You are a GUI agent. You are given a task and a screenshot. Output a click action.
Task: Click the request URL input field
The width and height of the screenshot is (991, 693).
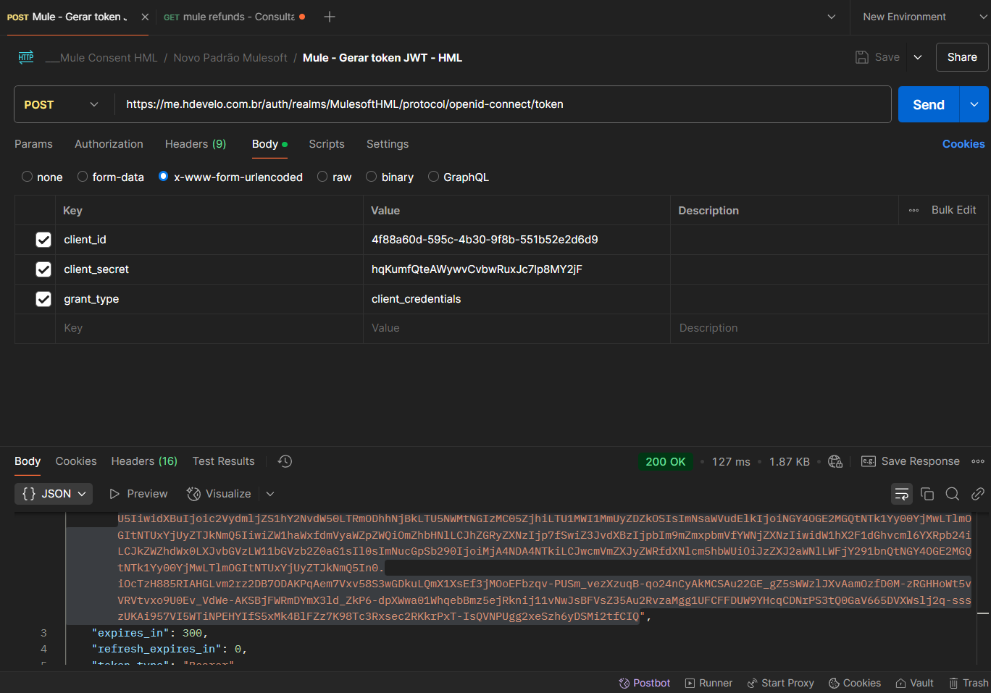pyautogui.click(x=500, y=104)
